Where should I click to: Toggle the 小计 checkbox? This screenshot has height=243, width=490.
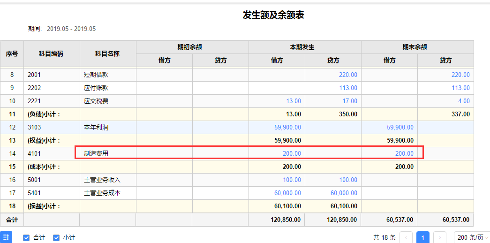click(57, 238)
